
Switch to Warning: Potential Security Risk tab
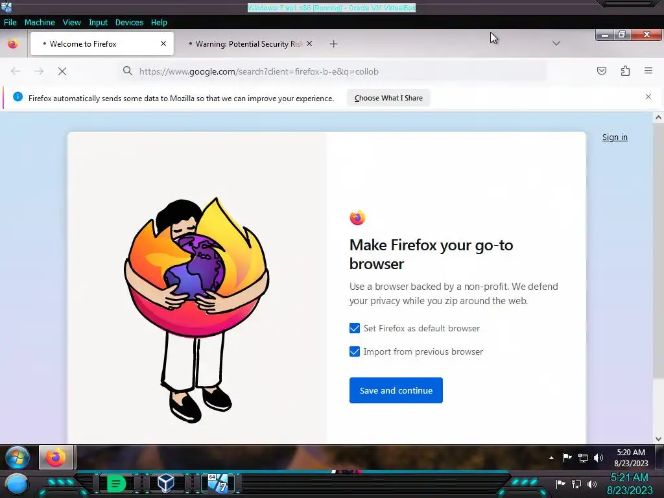(248, 43)
